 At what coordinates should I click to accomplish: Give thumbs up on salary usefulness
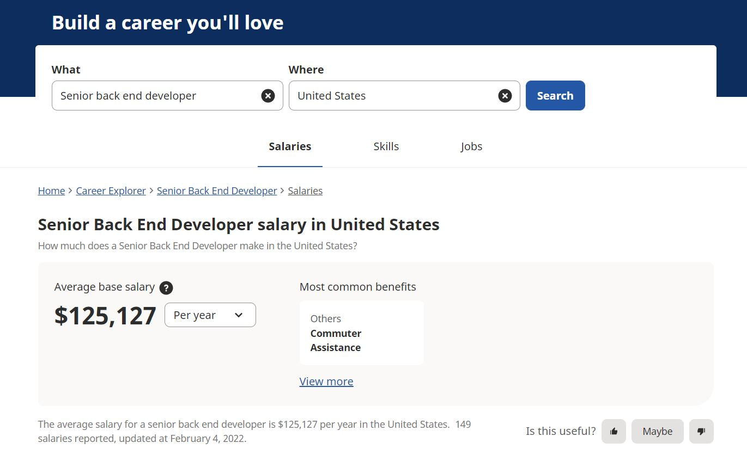(x=614, y=431)
